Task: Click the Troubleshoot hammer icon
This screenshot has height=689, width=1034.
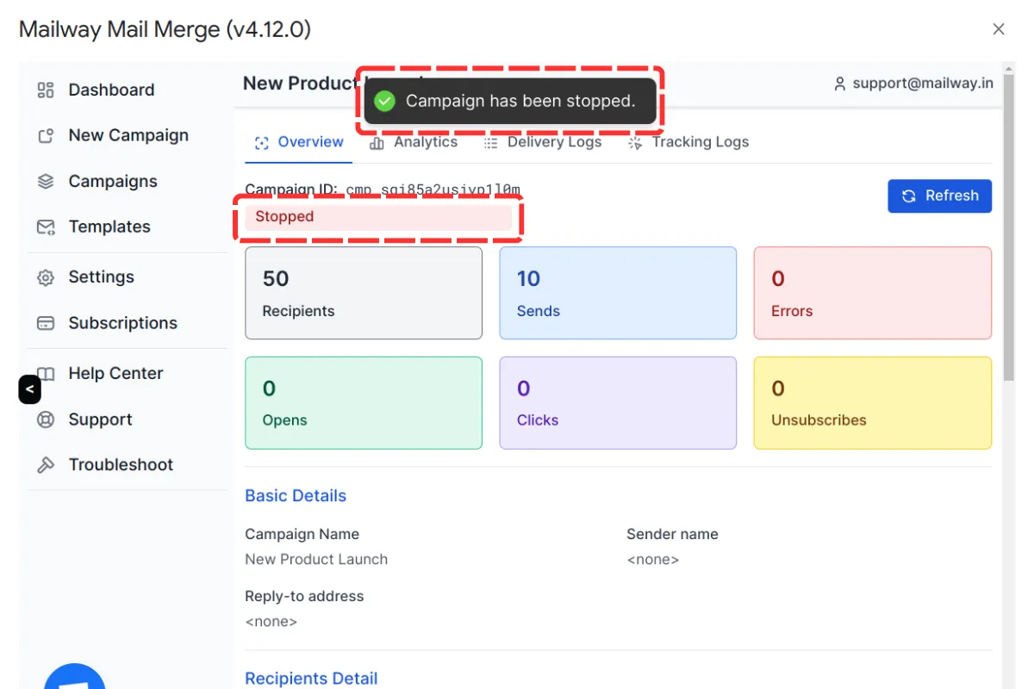Action: (x=46, y=465)
